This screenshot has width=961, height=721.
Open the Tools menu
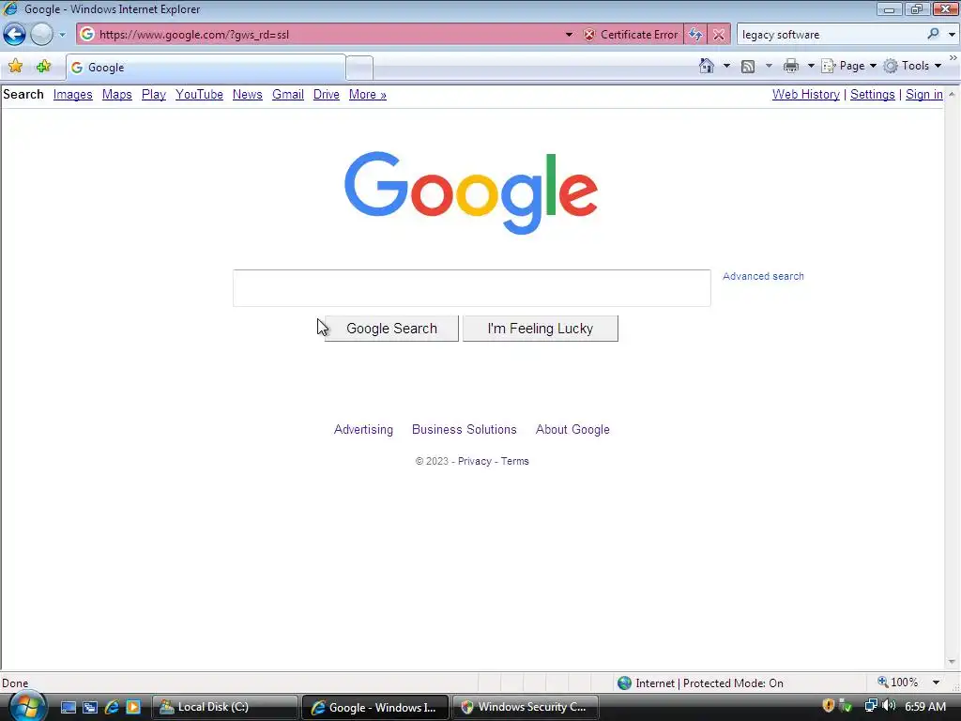click(912, 66)
